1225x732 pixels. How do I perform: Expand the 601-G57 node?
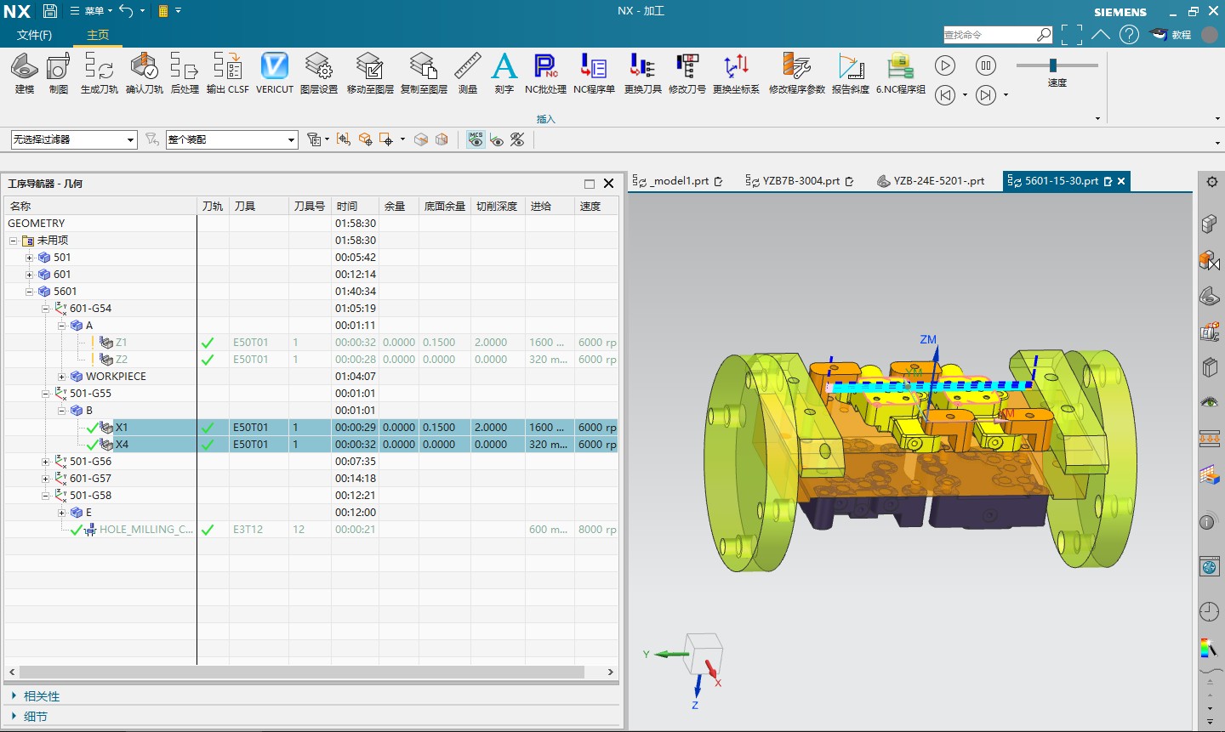coord(45,479)
